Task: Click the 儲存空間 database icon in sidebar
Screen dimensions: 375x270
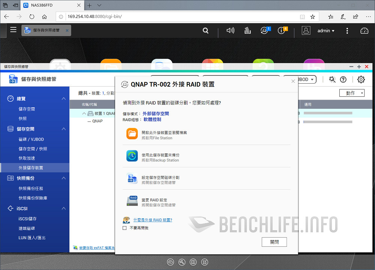Action: (10, 129)
